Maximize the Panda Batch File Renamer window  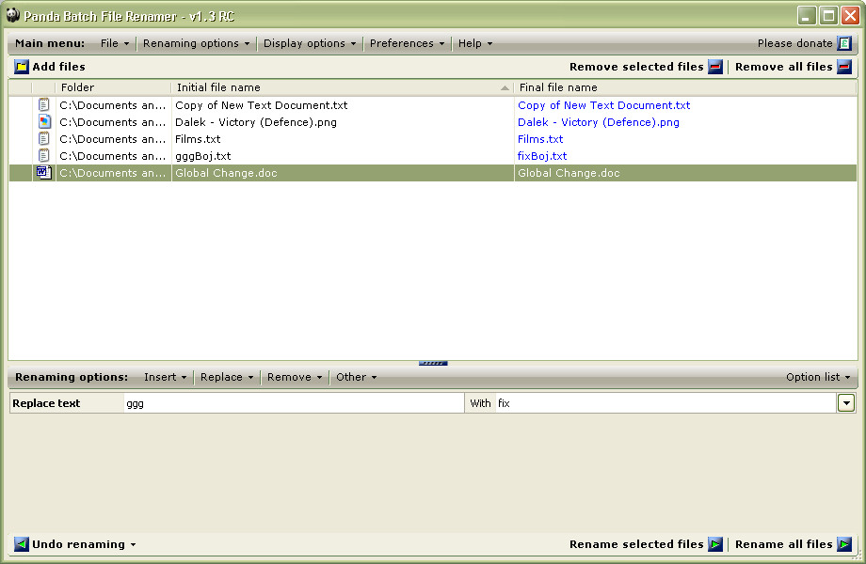(828, 15)
